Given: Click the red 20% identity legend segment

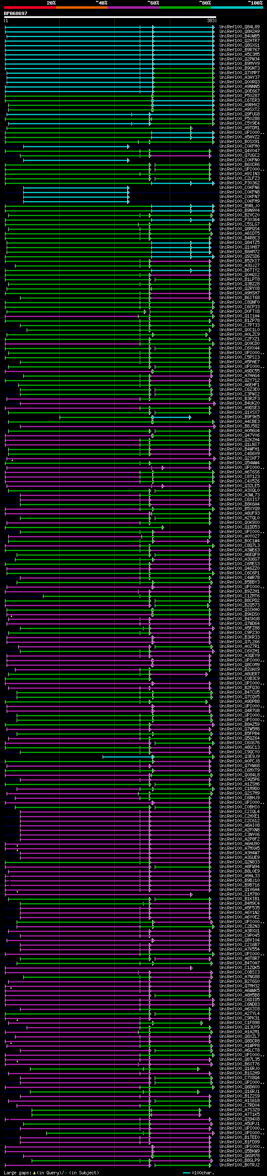Looking at the screenshot, I should 30,8.
